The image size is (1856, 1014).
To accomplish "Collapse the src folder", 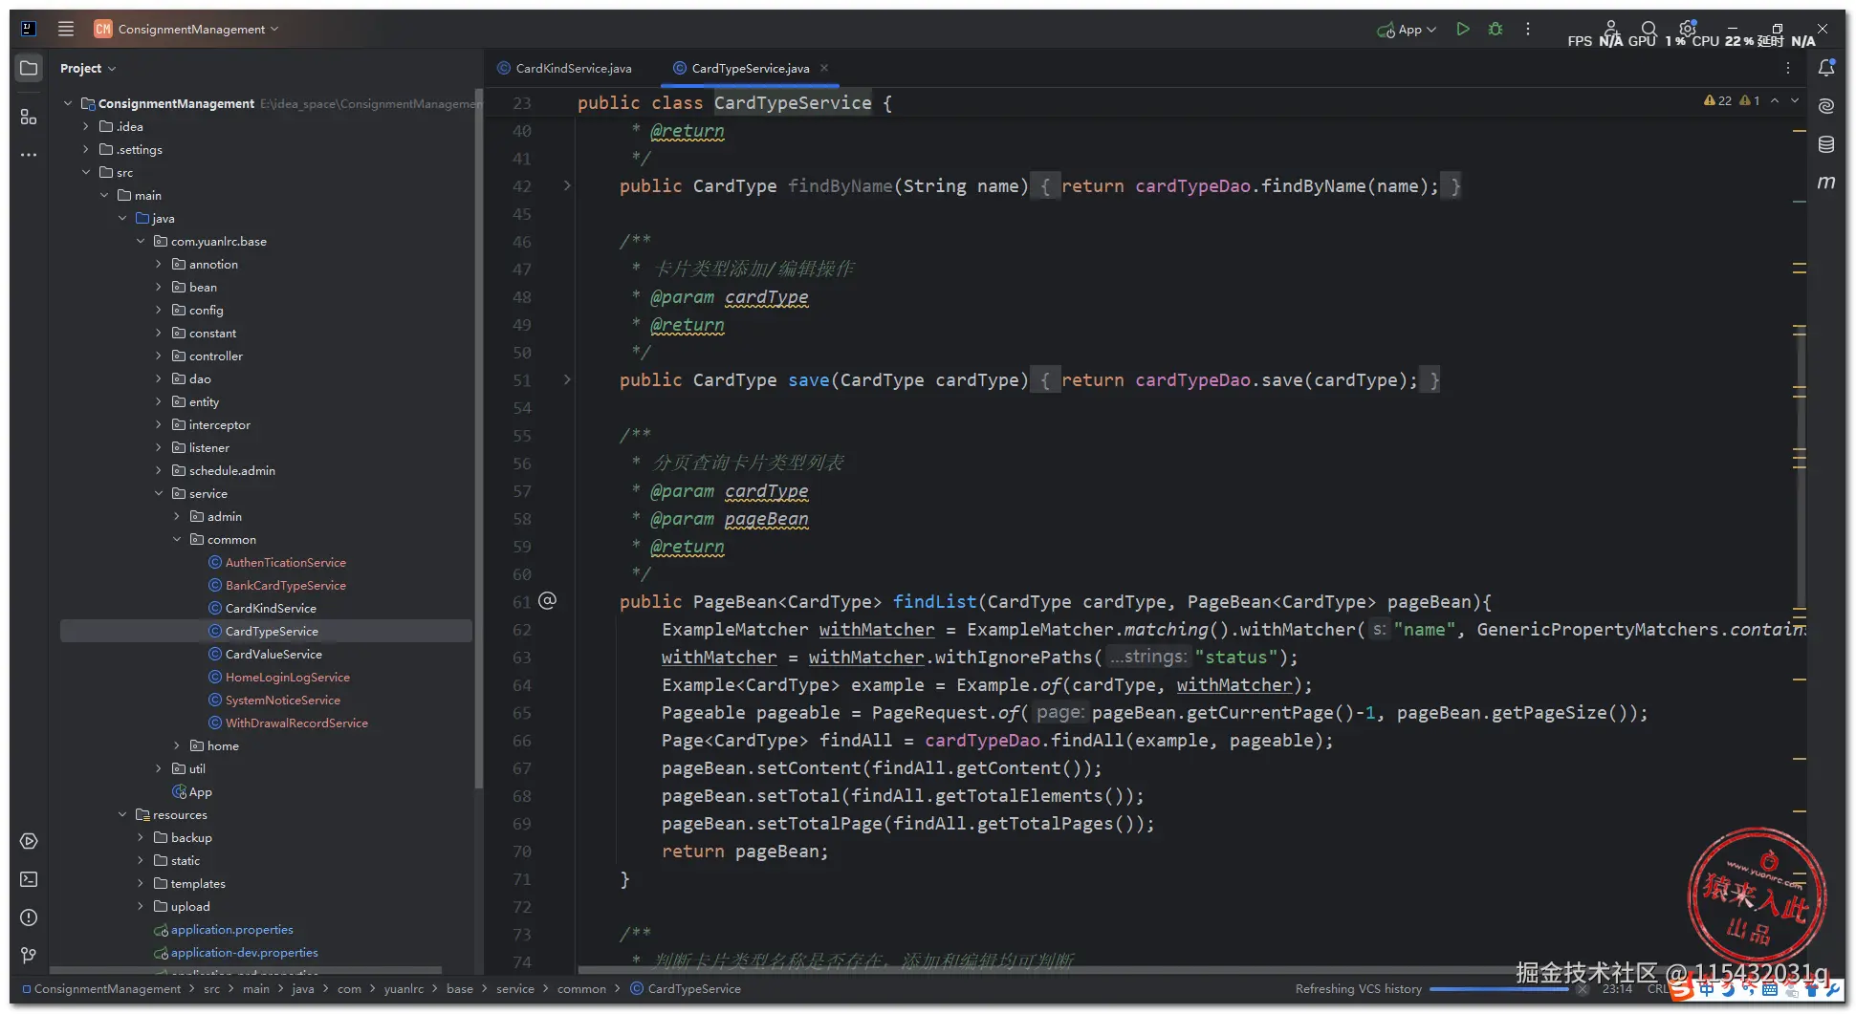I will pyautogui.click(x=86, y=172).
